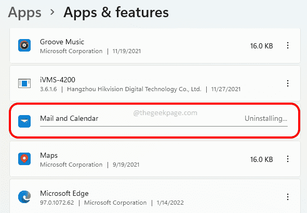The height and width of the screenshot is (213, 307).
Task: Click the Uninstalling progress bar
Action: tap(164, 126)
